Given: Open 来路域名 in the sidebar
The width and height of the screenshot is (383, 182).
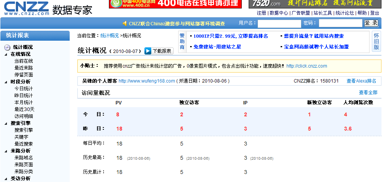Looking at the screenshot, I should [23, 158].
